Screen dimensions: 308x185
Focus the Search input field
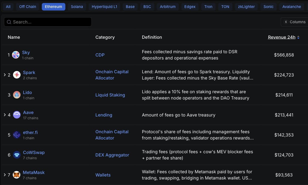pyautogui.click(x=50, y=22)
